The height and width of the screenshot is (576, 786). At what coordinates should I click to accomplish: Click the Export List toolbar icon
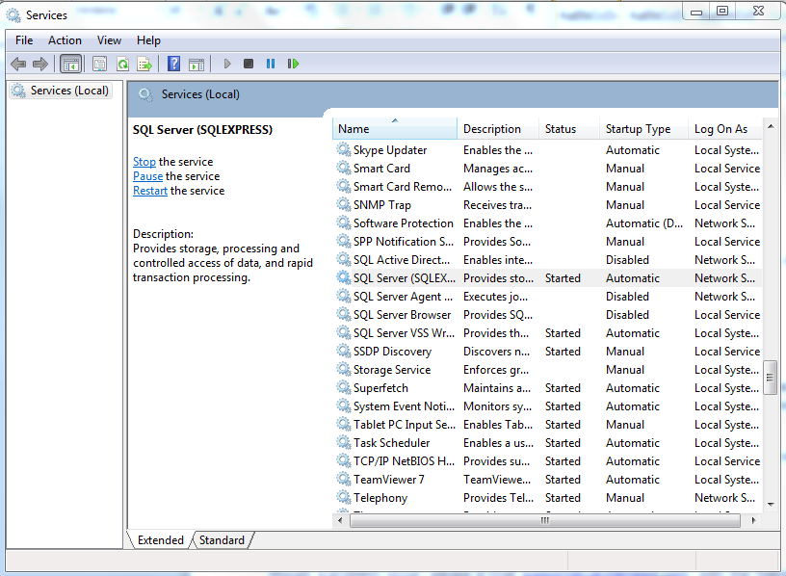144,64
